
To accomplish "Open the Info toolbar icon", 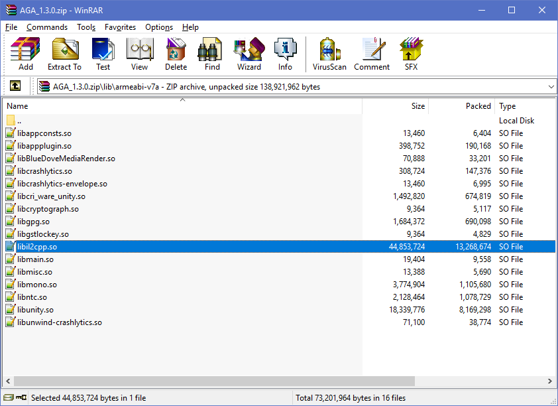I will (285, 54).
